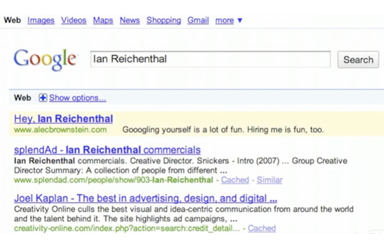The width and height of the screenshot is (384, 248).
Task: Click the Google logo
Action: click(45, 60)
